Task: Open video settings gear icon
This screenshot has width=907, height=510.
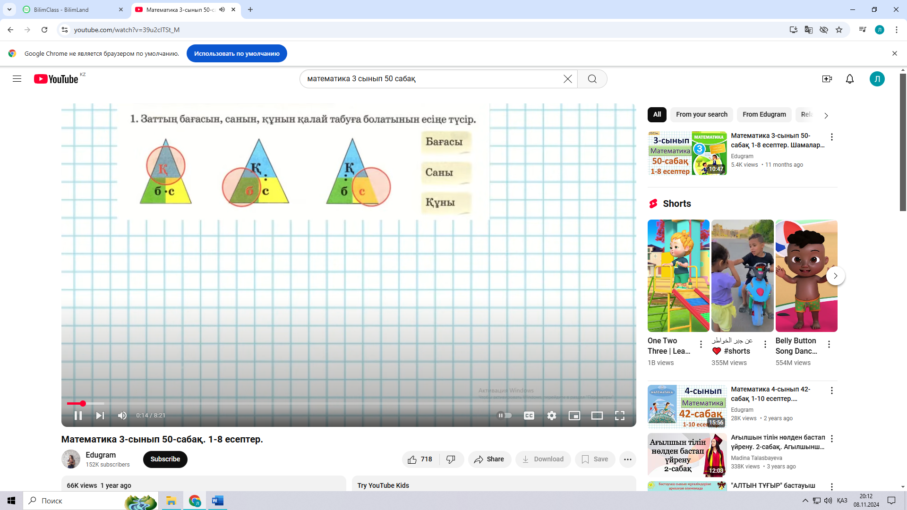Action: pos(551,416)
